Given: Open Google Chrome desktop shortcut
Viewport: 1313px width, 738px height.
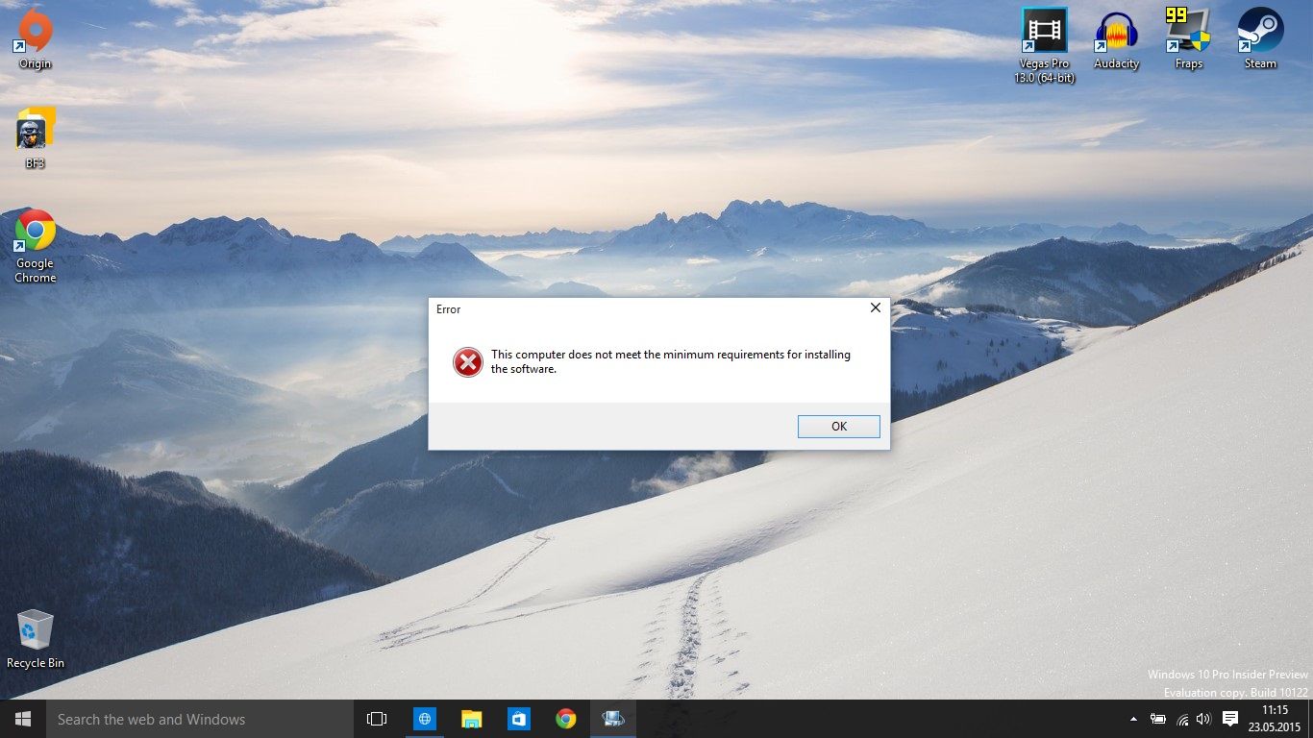Looking at the screenshot, I should click(x=35, y=235).
